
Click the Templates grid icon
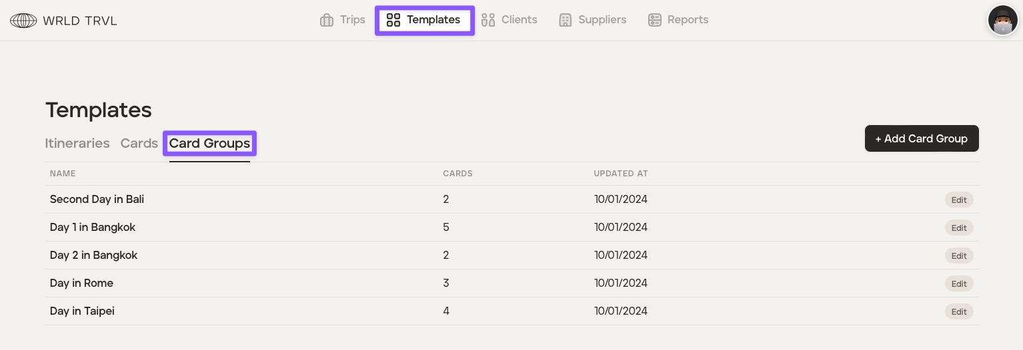pos(393,20)
